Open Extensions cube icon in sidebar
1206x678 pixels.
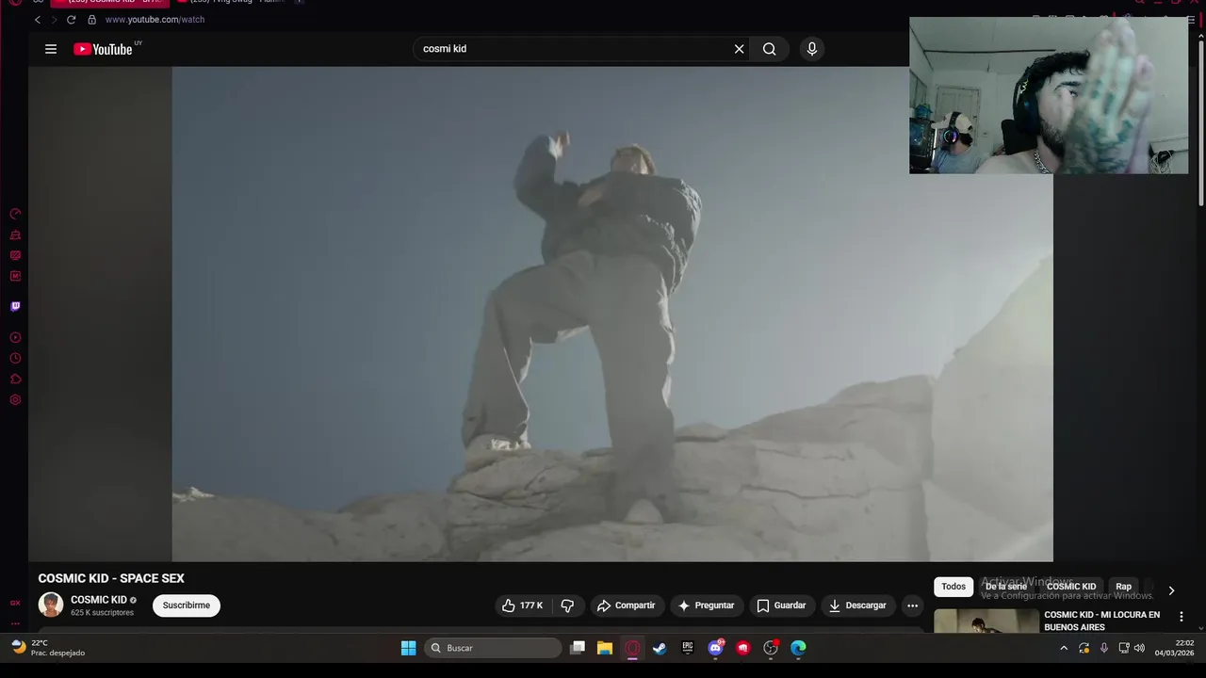point(15,379)
